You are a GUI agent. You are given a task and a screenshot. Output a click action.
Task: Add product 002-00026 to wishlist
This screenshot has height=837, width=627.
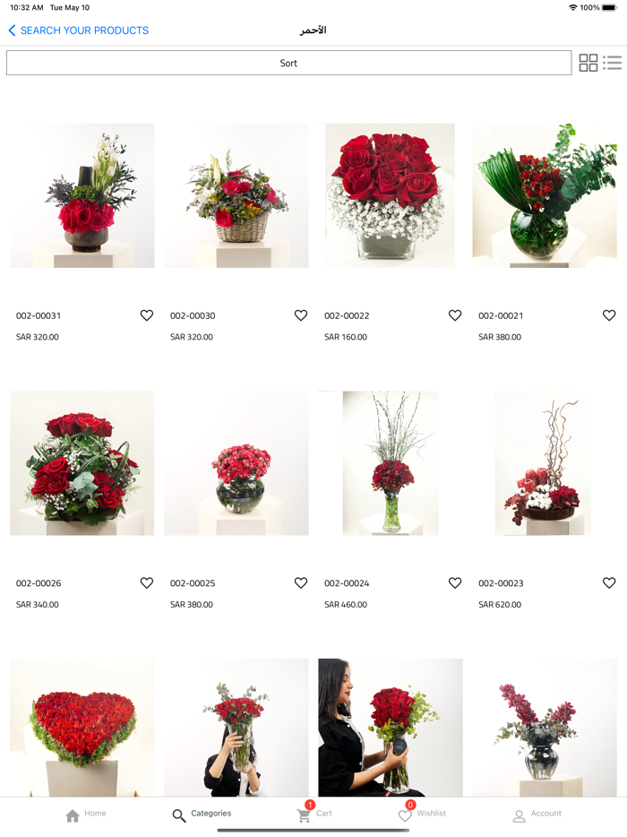[147, 582]
